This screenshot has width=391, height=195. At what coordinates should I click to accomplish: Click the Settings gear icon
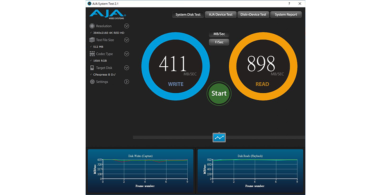[92, 82]
